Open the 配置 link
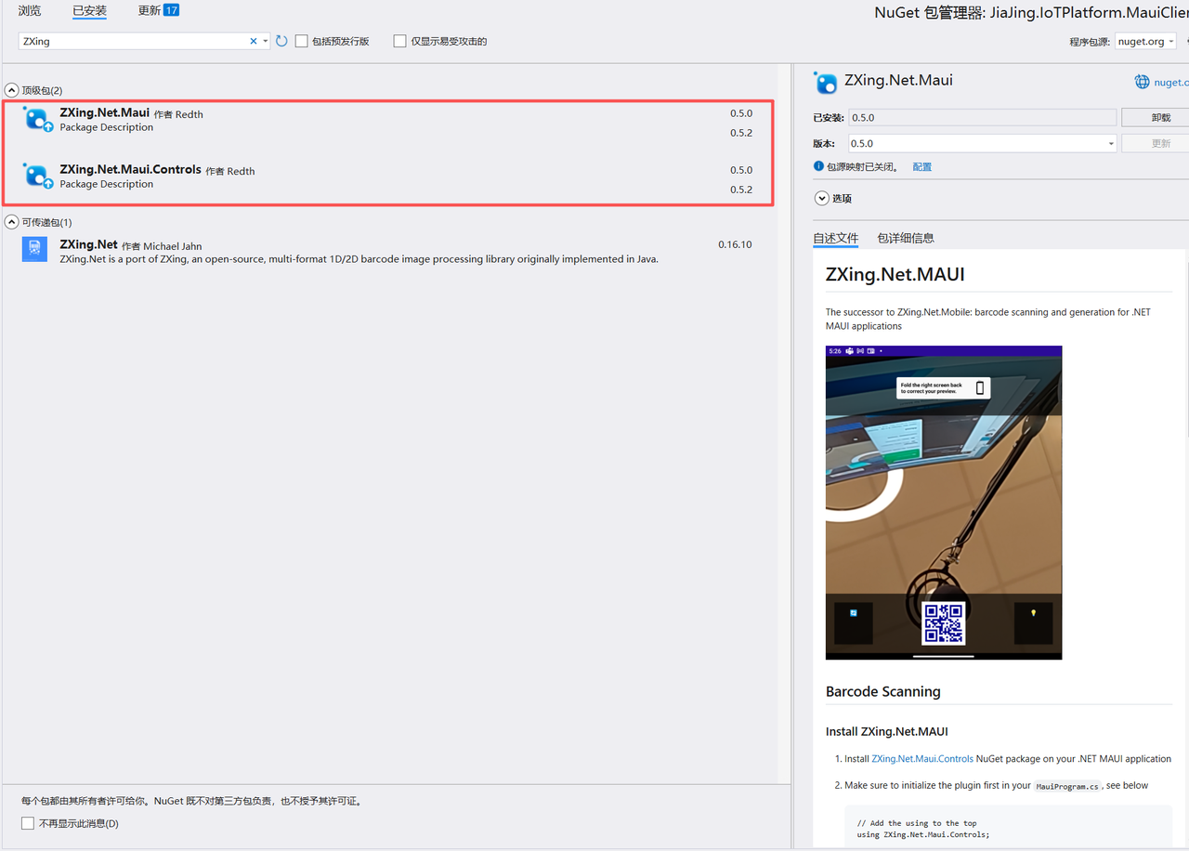The image size is (1189, 851). pos(921,167)
